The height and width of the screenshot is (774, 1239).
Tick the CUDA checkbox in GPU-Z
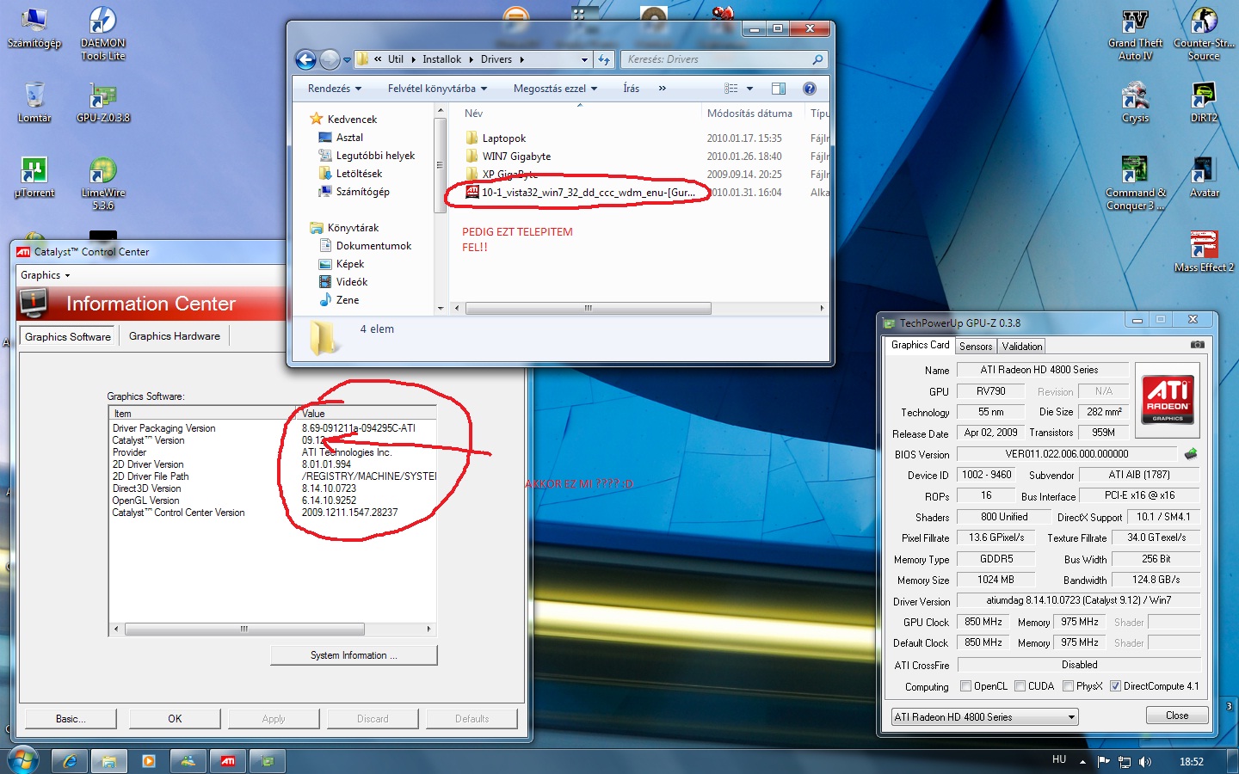click(1020, 686)
